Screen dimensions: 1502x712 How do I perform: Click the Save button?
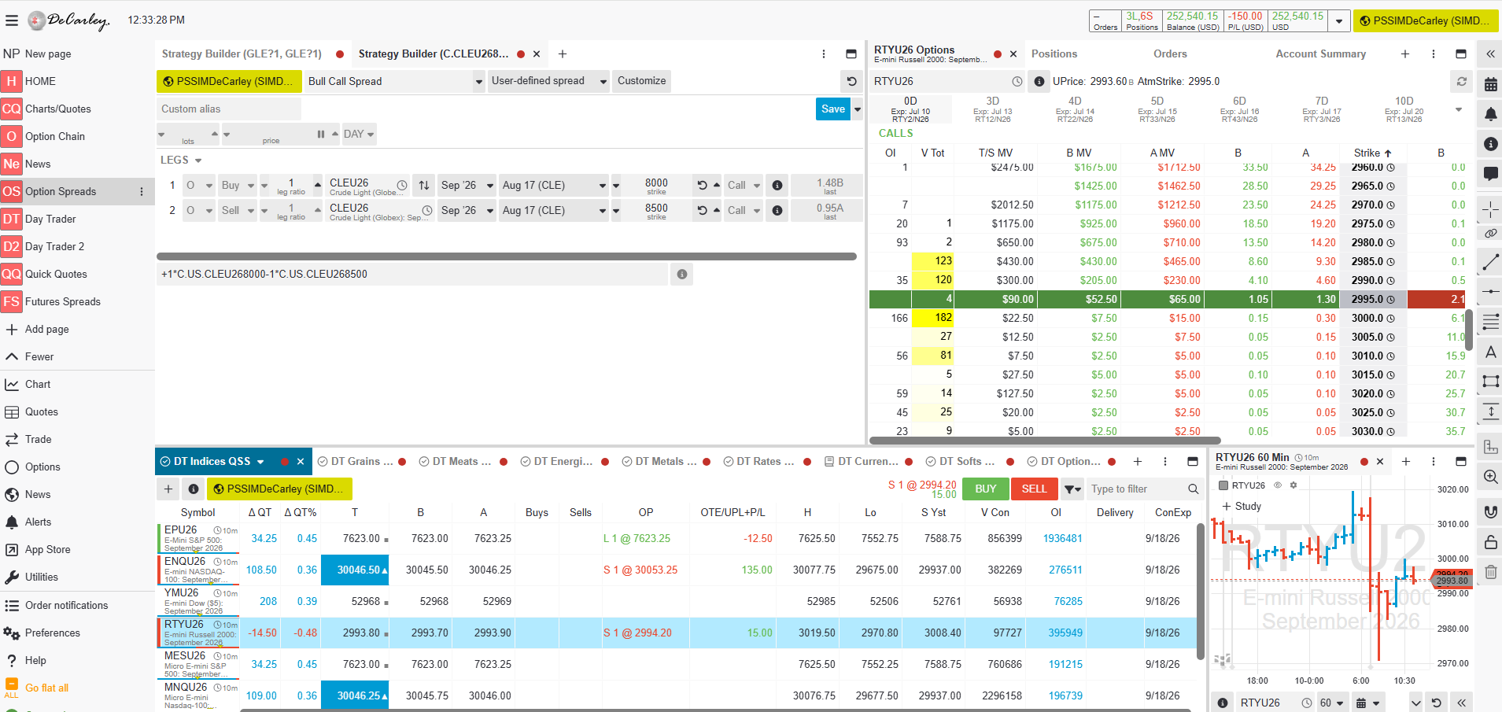833,109
